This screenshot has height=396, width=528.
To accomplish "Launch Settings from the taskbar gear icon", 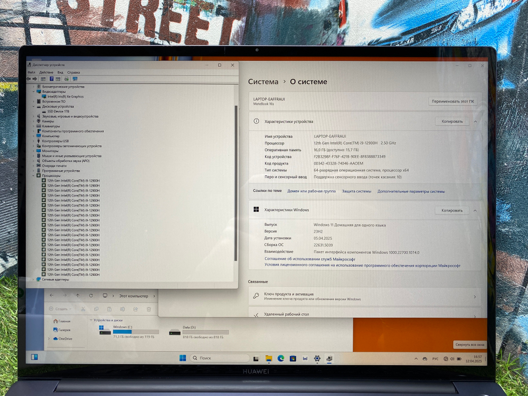I will pos(318,357).
